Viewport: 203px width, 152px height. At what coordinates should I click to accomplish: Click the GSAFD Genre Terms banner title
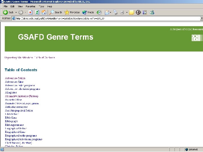[x=56, y=37]
